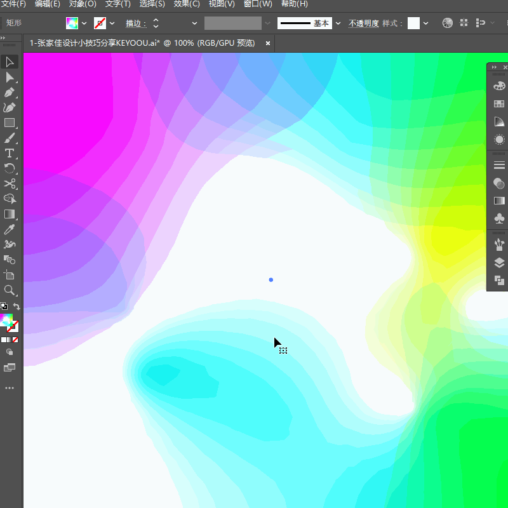Expand the right panel dock with double arrows
Image resolution: width=508 pixels, height=508 pixels.
pyautogui.click(x=494, y=67)
